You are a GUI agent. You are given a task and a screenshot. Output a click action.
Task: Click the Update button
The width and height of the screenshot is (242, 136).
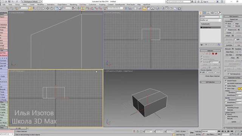click(234, 122)
